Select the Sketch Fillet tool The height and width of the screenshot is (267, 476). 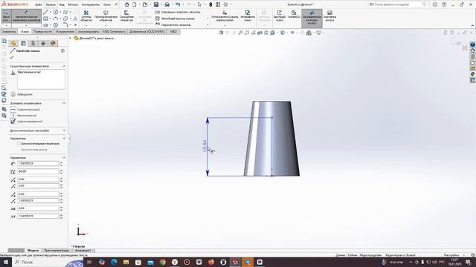65,24
